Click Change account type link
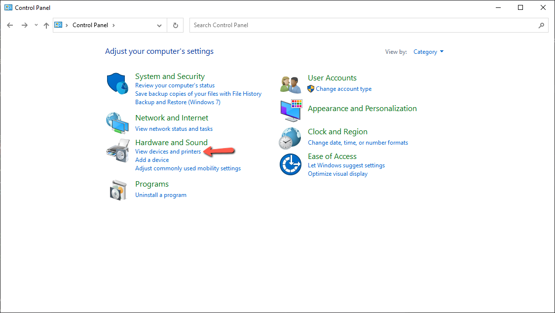This screenshot has width=555, height=313. click(344, 89)
